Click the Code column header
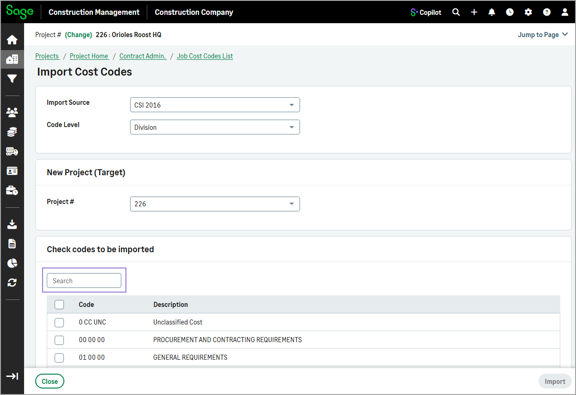 87,305
